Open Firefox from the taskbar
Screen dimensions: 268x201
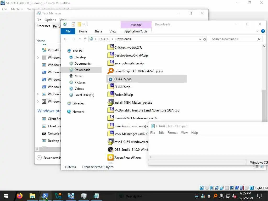[19, 196]
